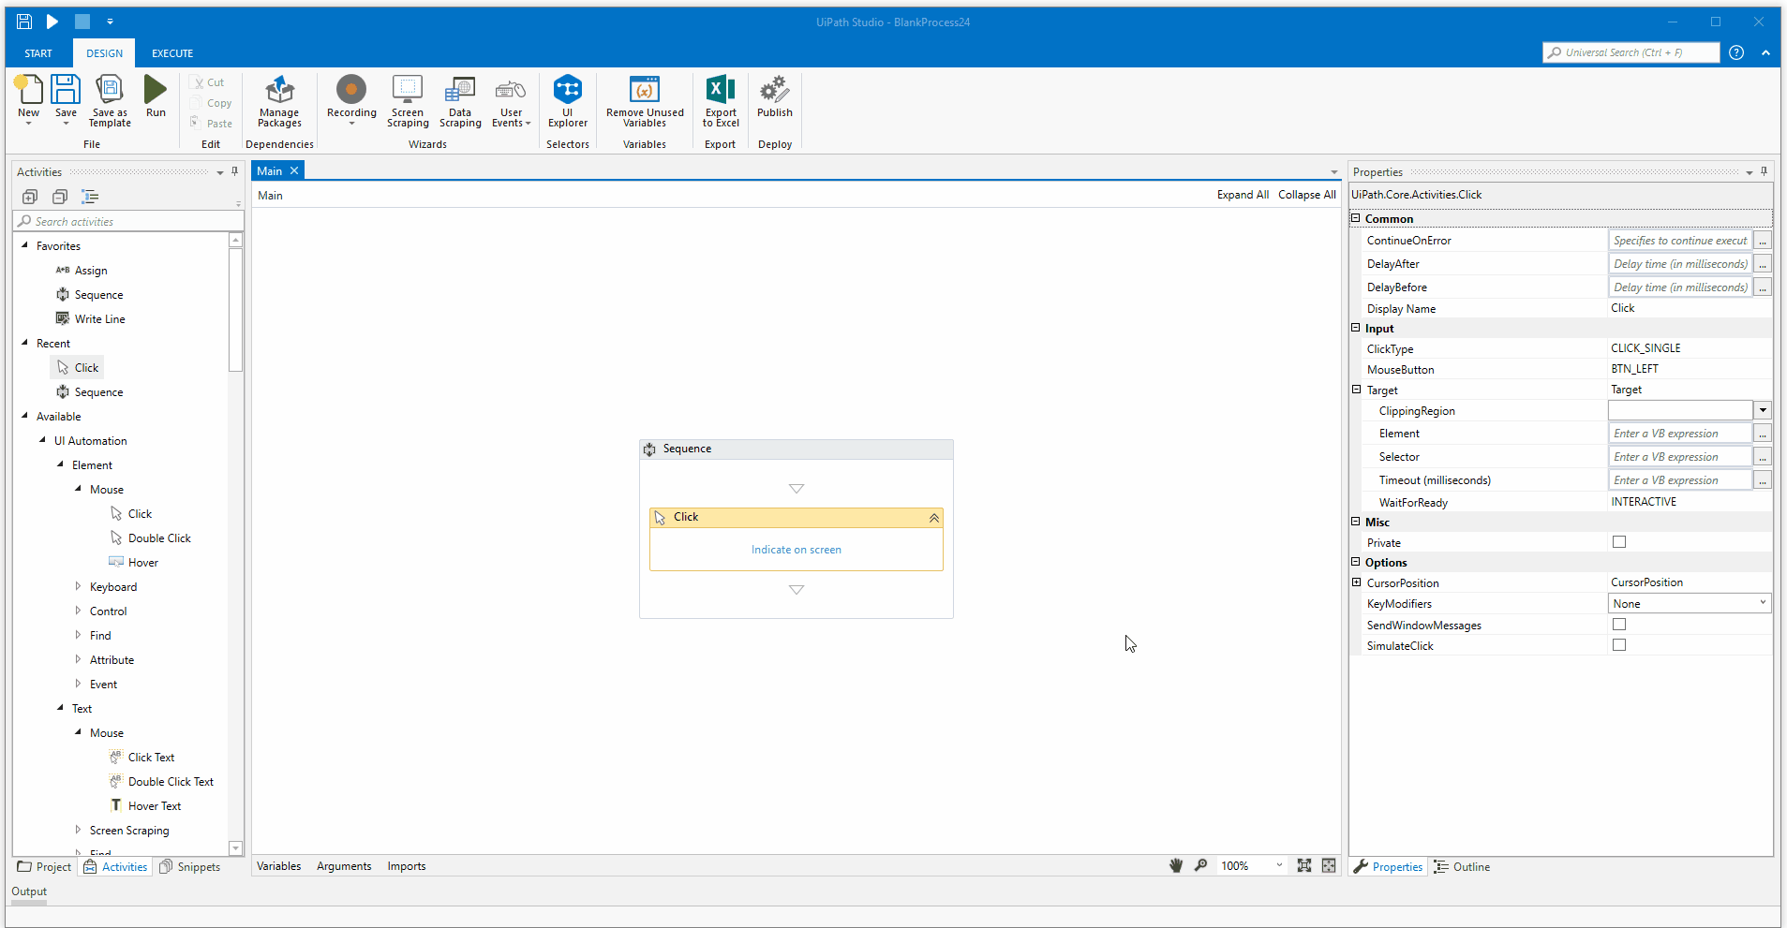Viewport: 1787px width, 928px height.
Task: Run the workflow with the green Run button
Action: pos(156,96)
